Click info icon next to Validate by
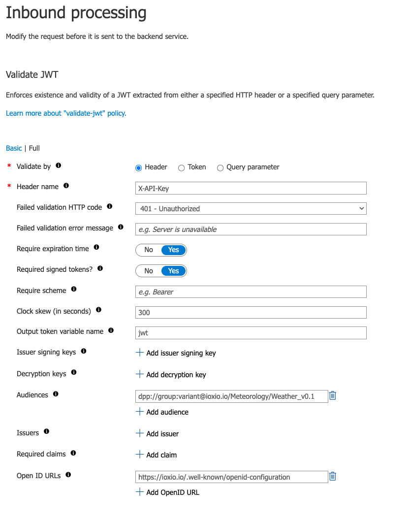The width and height of the screenshot is (410, 520). 59,166
